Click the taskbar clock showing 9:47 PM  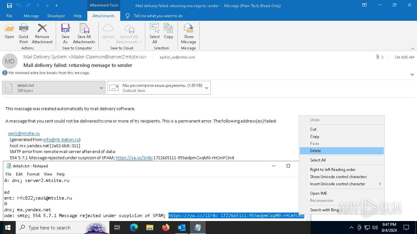389,227
